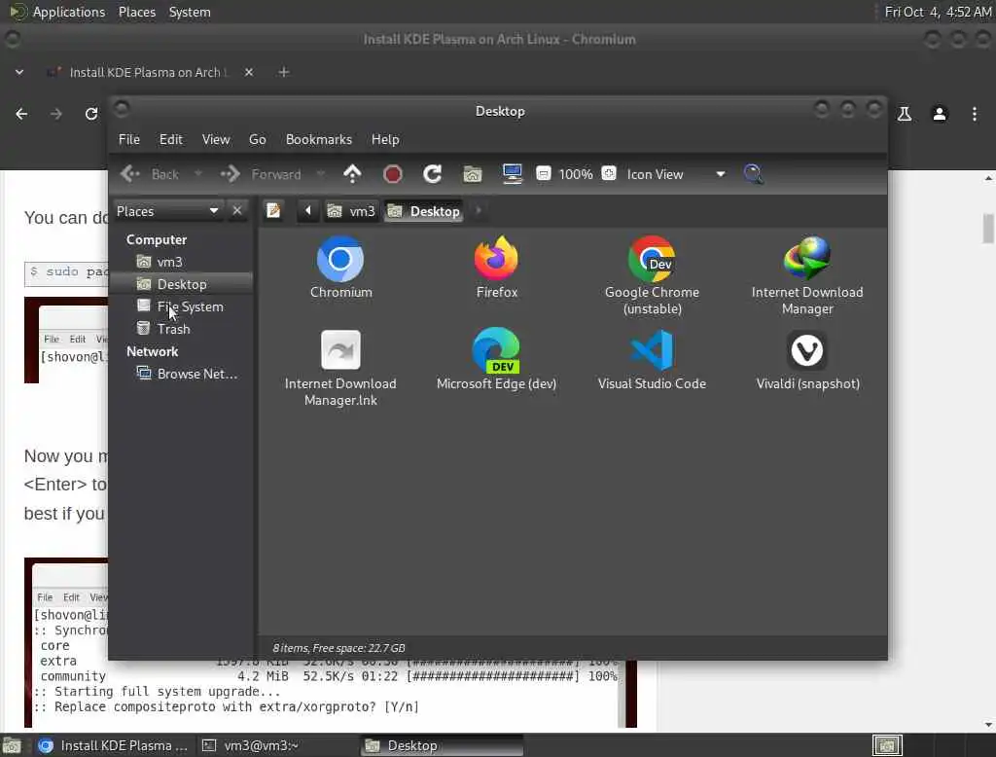
Task: Open the Icon View mode dropdown
Action: click(x=676, y=174)
